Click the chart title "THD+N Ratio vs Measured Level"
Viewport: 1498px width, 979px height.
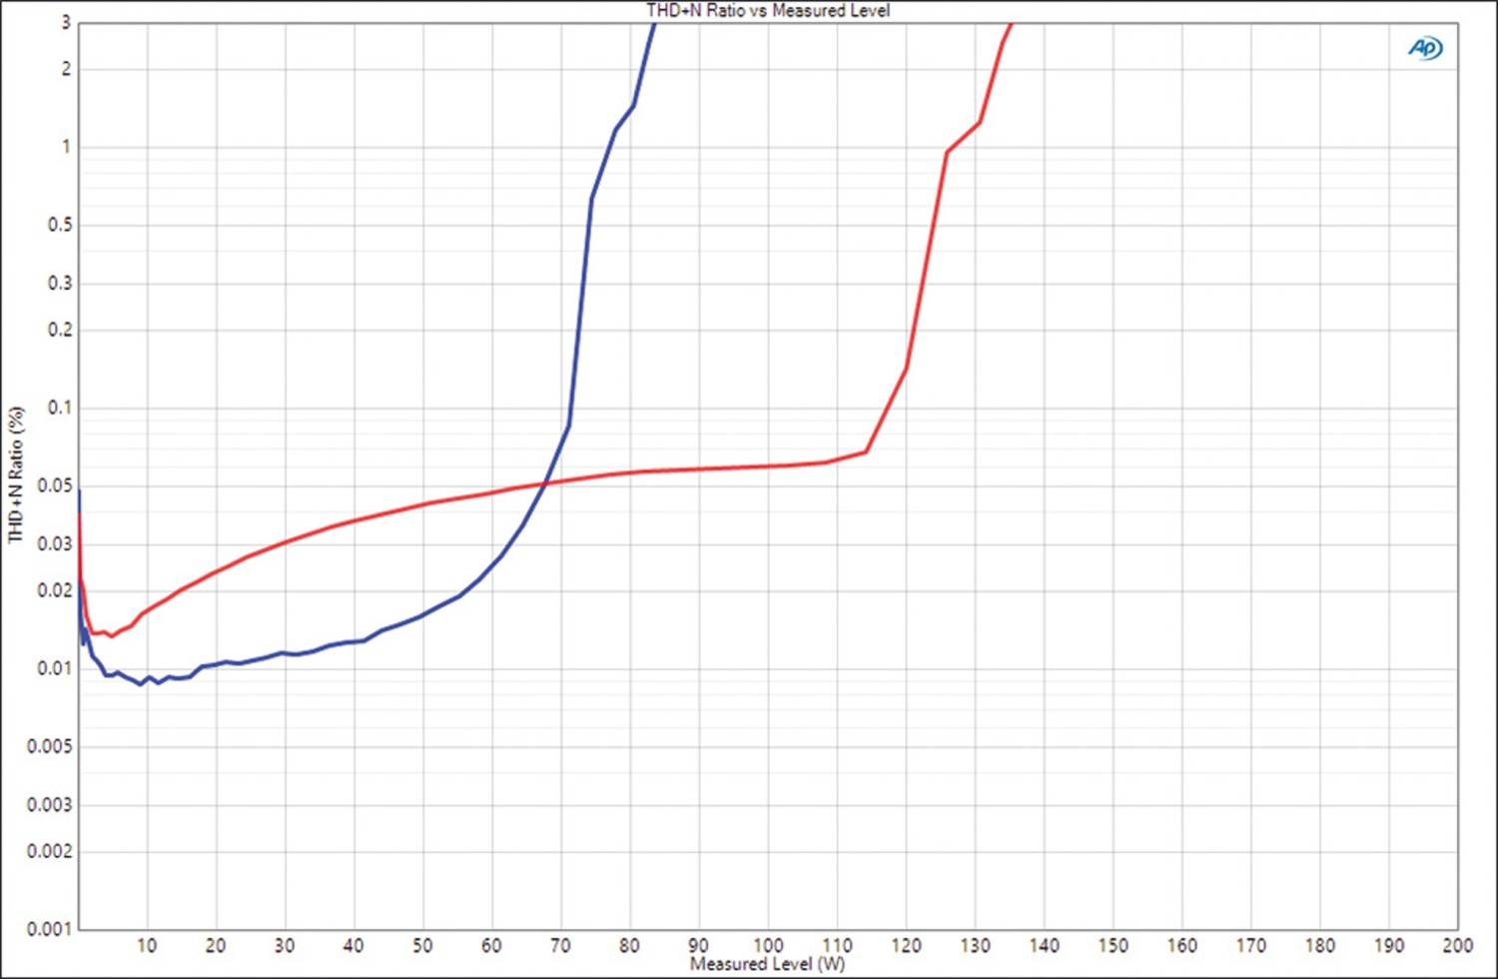768,10
